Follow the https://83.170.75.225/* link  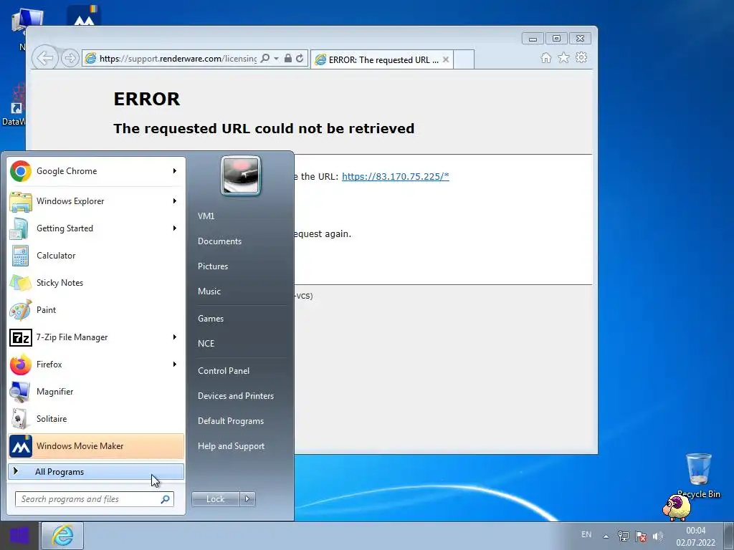396,176
